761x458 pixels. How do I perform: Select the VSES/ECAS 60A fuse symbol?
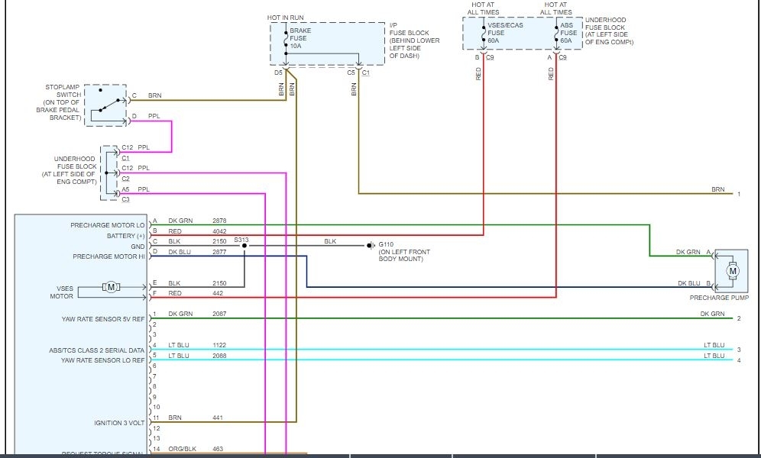(483, 34)
